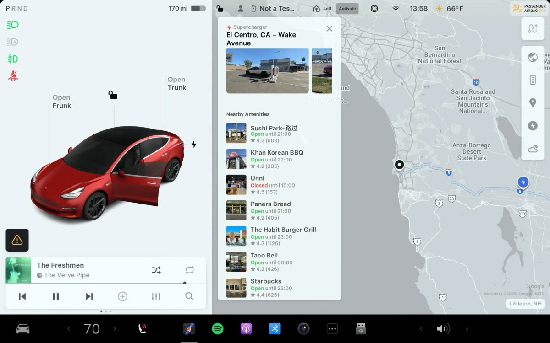Viewport: 550px width, 343px height.
Task: Tap the charge port lightning bolt icon
Action: (x=194, y=144)
